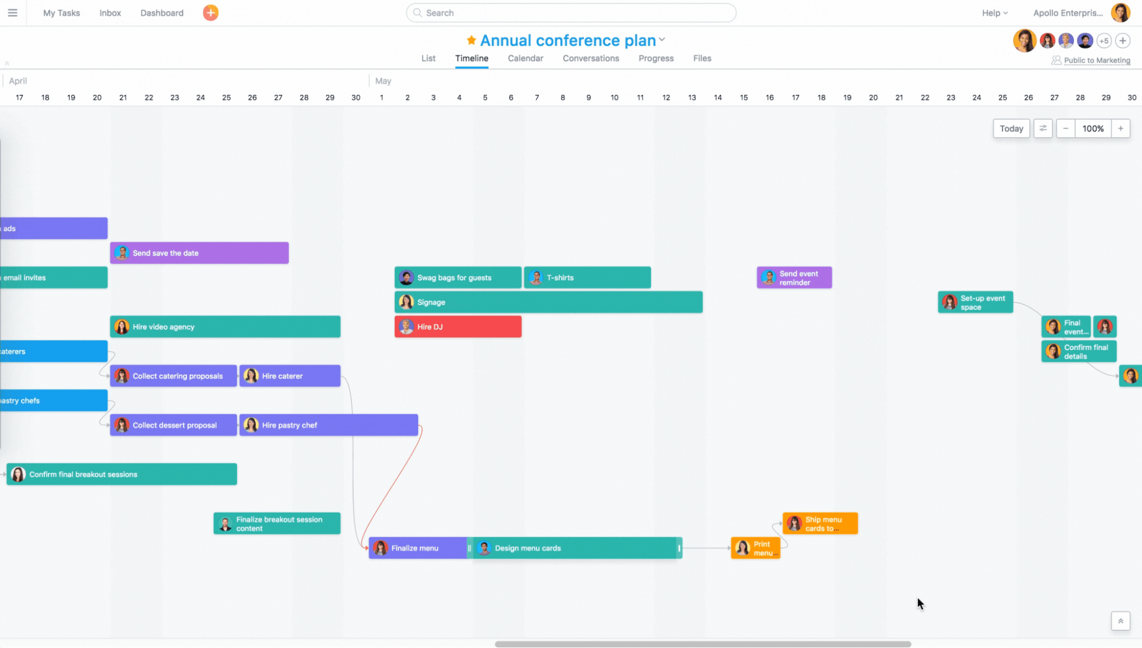Click the Signage task bar on timeline
The width and height of the screenshot is (1142, 648).
549,302
